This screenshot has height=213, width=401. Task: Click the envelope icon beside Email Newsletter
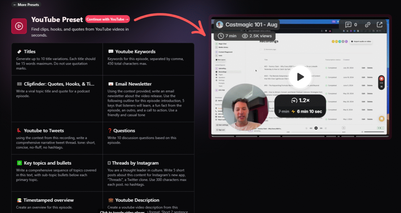click(x=111, y=84)
